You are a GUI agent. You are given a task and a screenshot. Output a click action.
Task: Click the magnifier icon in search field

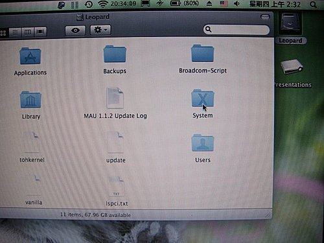click(208, 29)
